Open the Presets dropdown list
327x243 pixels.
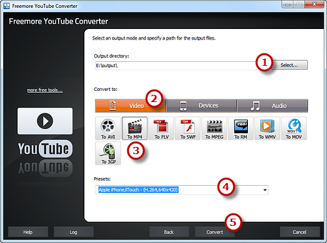click(265, 190)
